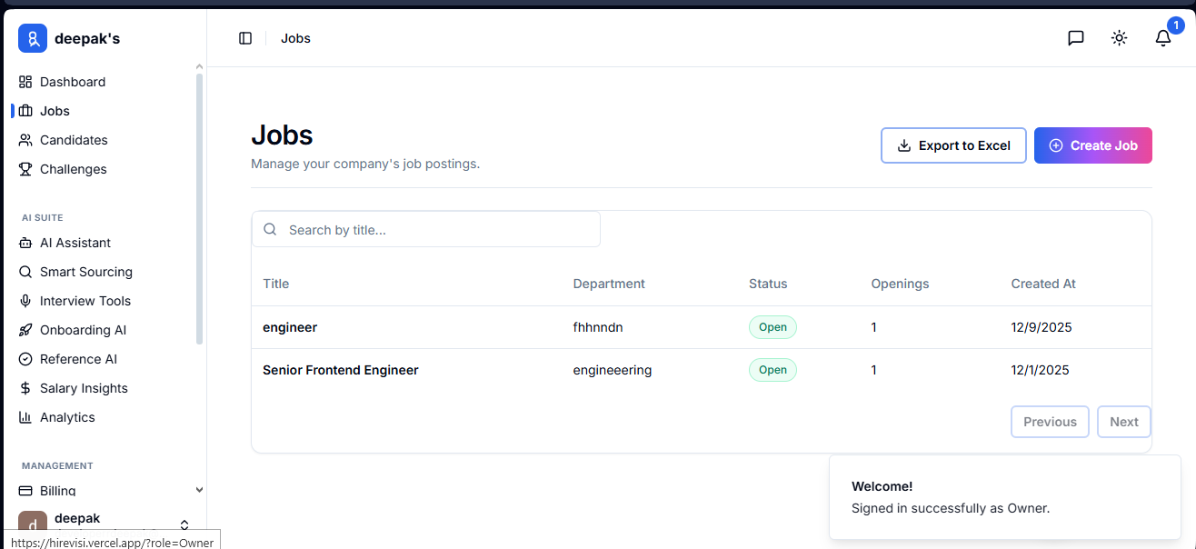1196x549 pixels.
Task: Open Dashboard from the sidebar
Action: (x=73, y=82)
